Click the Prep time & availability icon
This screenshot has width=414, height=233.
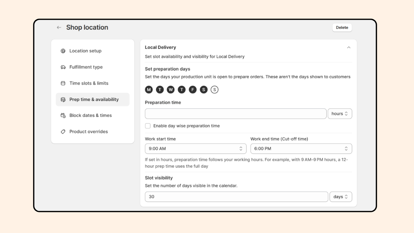point(63,99)
